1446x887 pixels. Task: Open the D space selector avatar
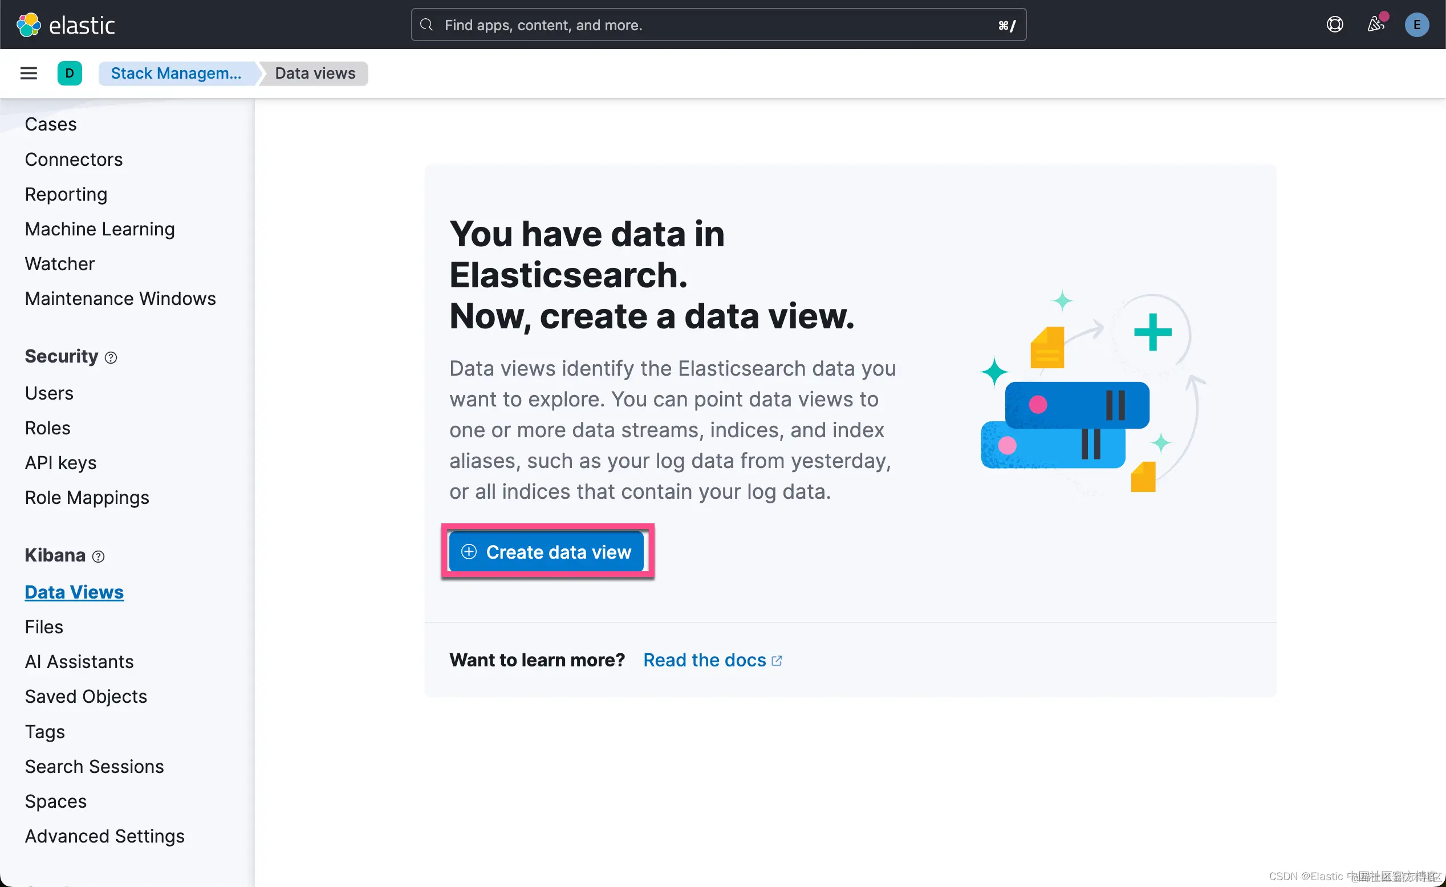click(69, 74)
